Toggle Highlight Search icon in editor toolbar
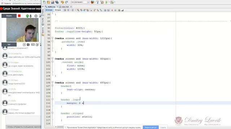 (88, 10)
